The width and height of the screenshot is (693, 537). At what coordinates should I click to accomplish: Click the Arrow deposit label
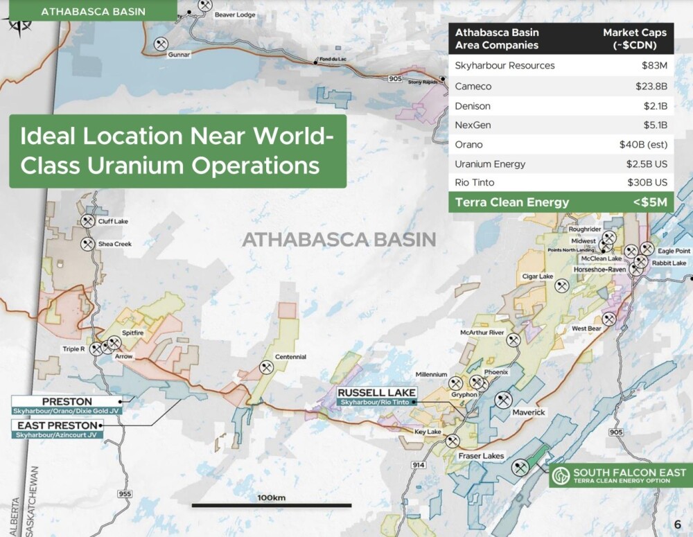[123, 356]
